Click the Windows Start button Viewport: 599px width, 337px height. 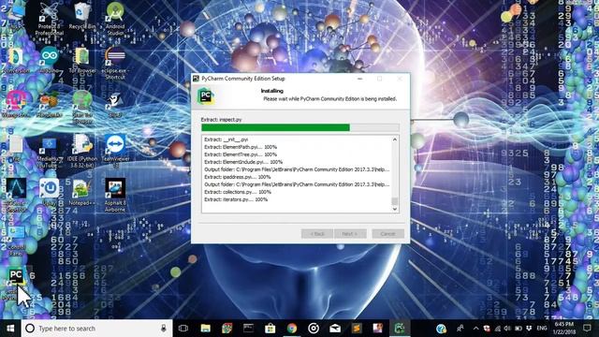point(10,329)
